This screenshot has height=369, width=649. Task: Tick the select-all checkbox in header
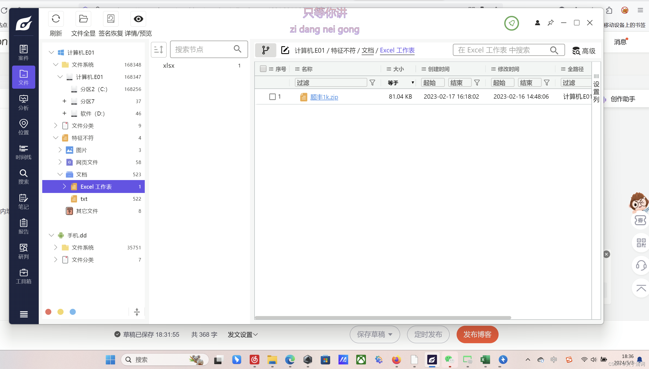[263, 69]
